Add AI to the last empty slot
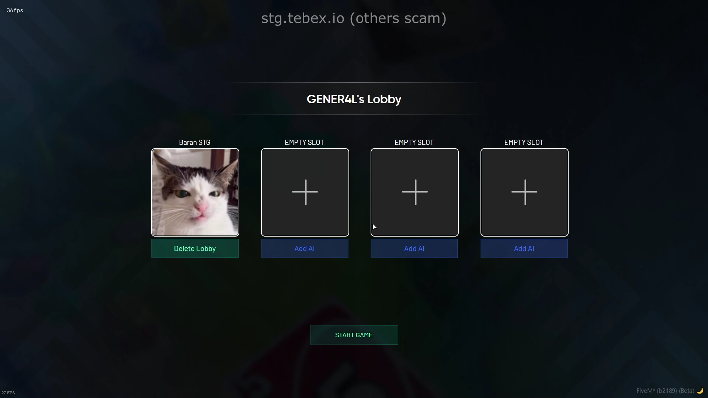This screenshot has height=398, width=708. [524, 248]
